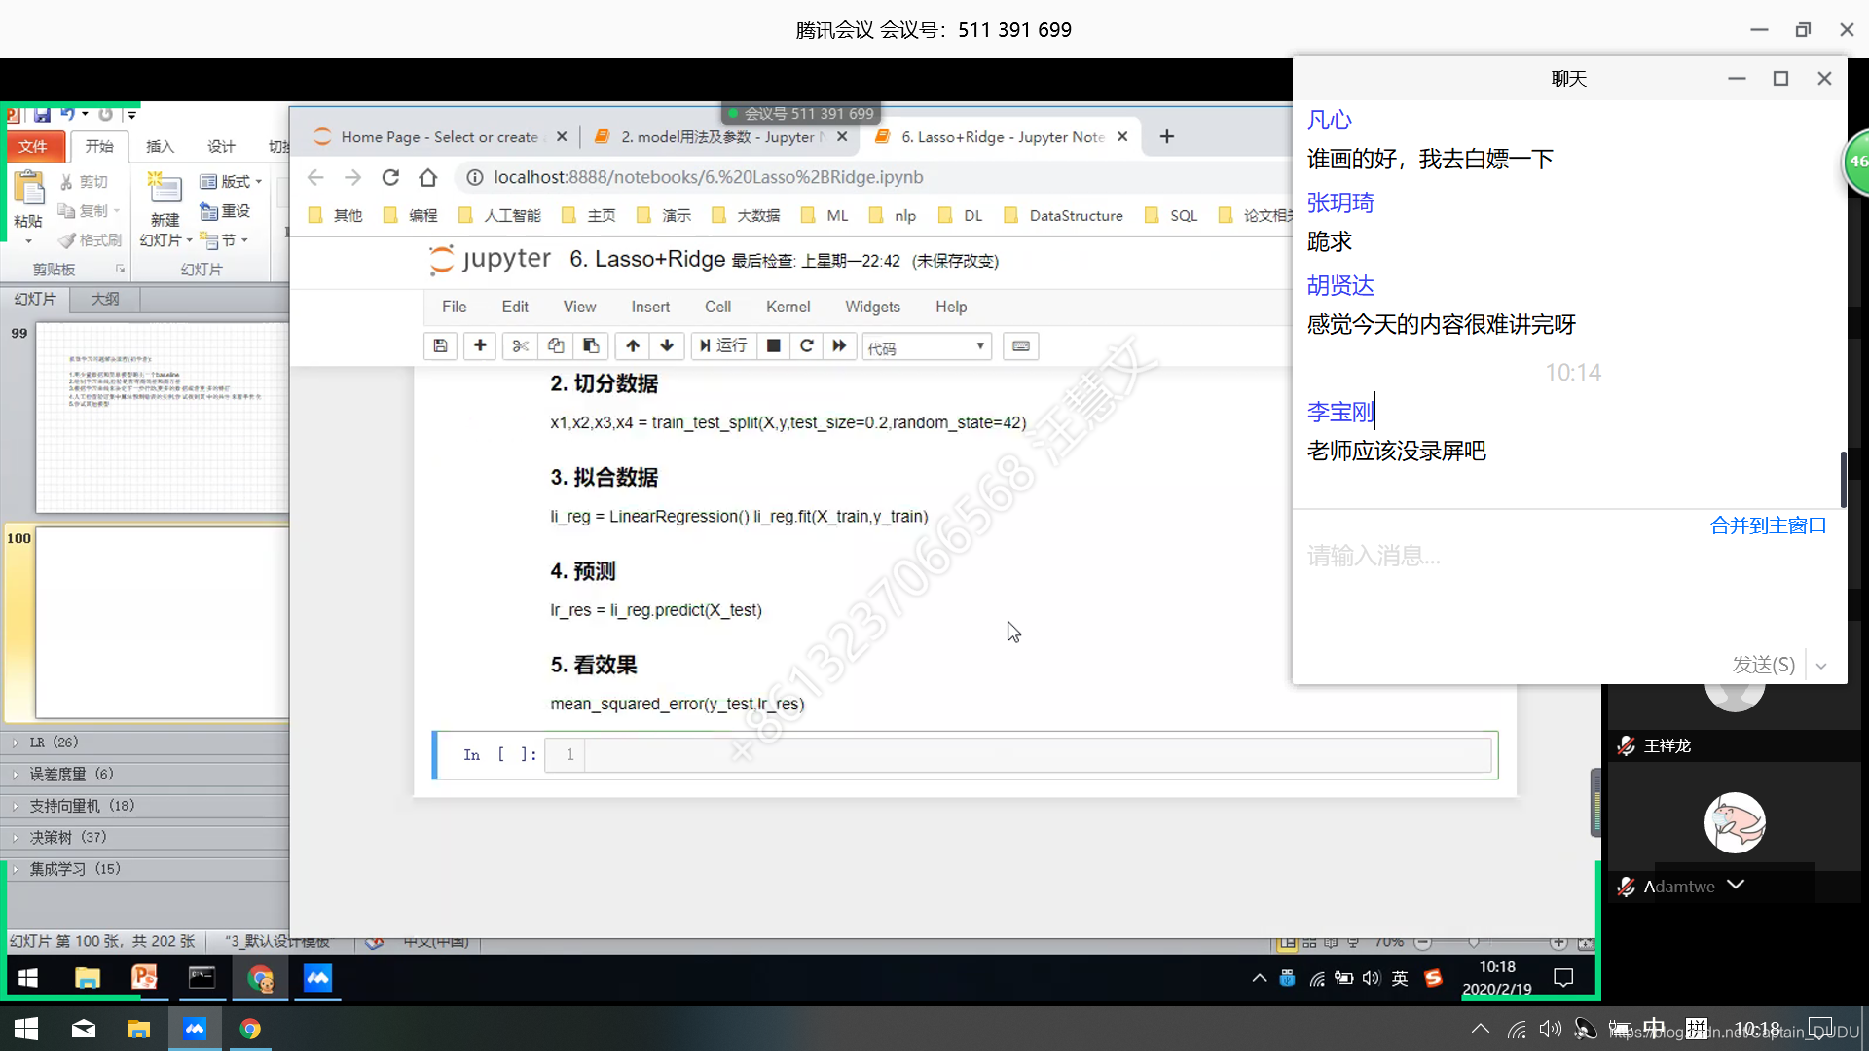Screen dimensions: 1869x1051
Task: Open the mail app on the taskbar
Action: coord(84,1029)
